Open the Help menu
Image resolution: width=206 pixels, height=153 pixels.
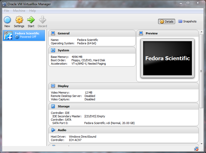click(32, 11)
